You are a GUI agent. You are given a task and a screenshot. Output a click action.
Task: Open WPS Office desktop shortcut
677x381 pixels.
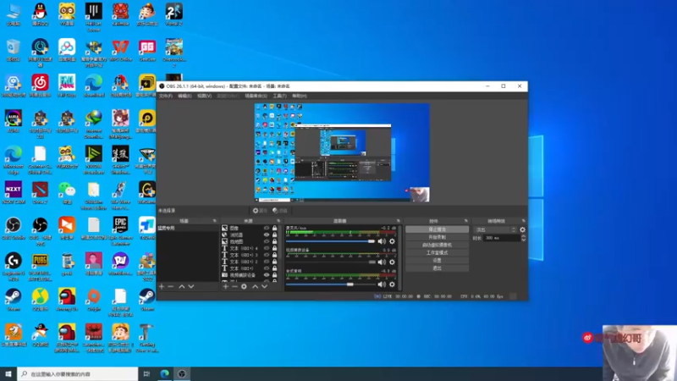120,50
